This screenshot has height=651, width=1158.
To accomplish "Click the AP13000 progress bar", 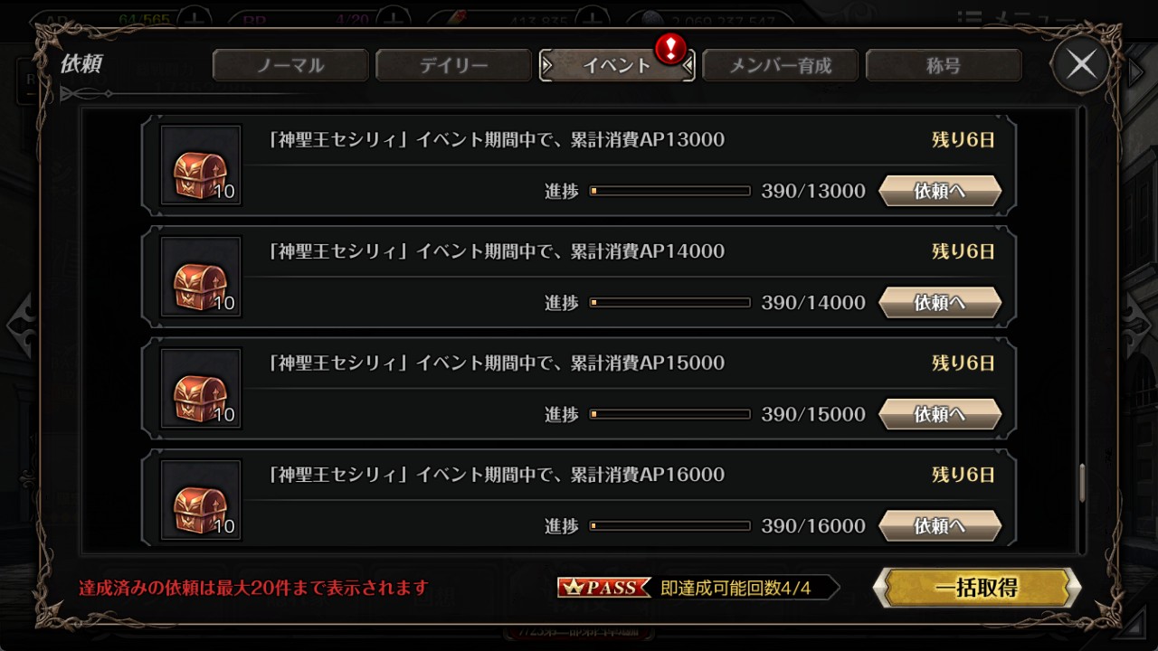I will (x=670, y=191).
